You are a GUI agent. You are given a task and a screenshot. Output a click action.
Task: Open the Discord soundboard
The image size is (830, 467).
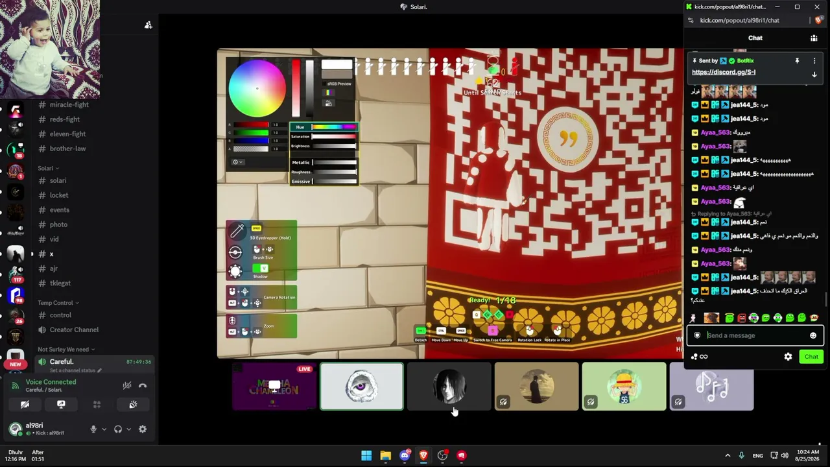133,404
